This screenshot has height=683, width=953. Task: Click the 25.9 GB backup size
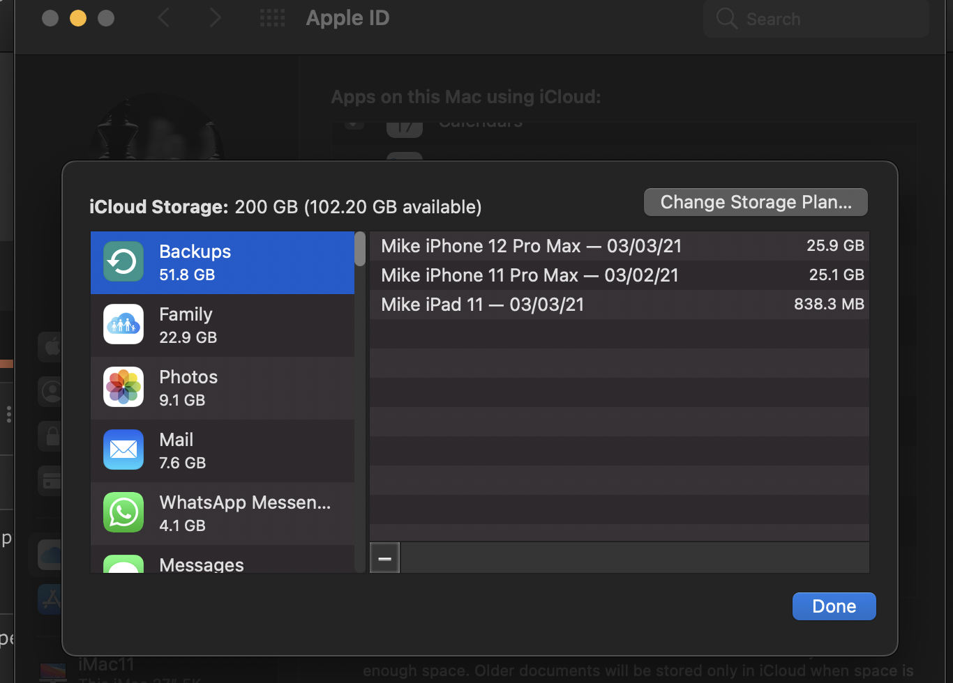(835, 245)
